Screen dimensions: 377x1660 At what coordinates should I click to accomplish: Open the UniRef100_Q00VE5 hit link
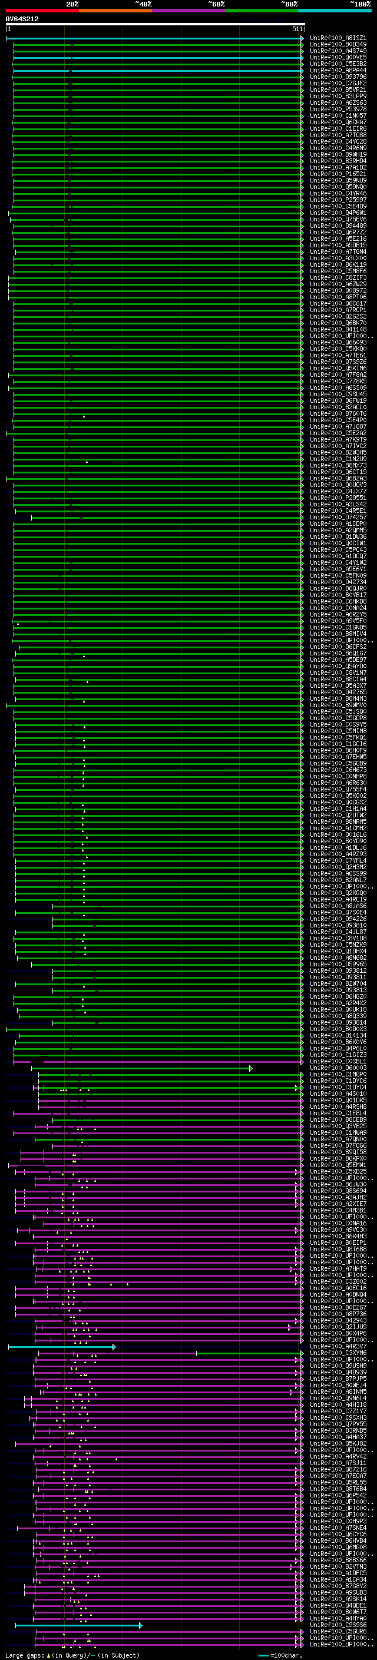pos(338,57)
